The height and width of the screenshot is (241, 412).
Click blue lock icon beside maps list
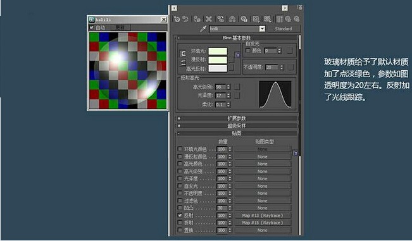tap(296, 153)
